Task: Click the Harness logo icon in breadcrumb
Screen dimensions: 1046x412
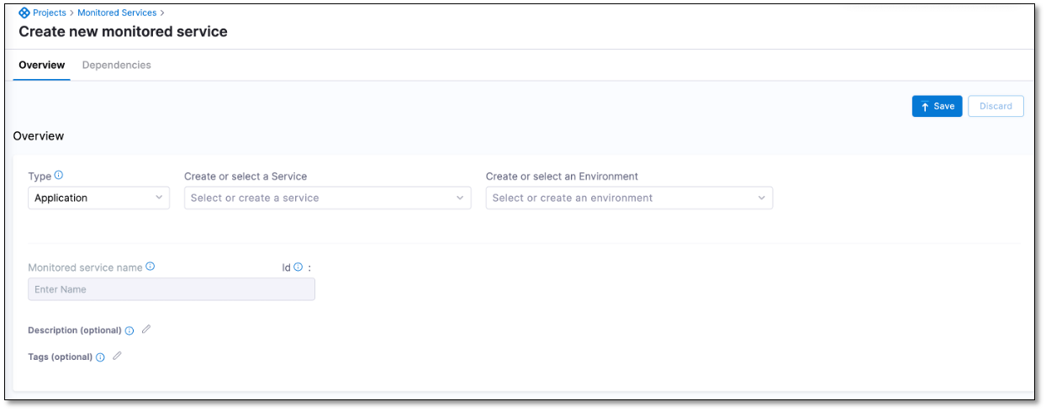Action: [24, 13]
